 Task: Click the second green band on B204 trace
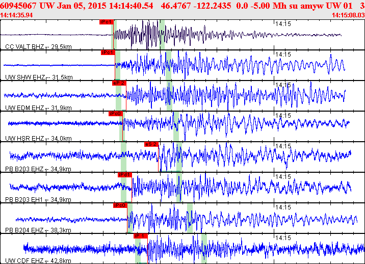(x=190, y=218)
